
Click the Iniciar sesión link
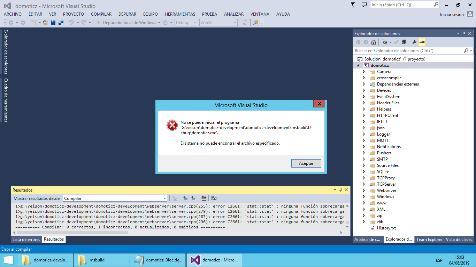(x=452, y=14)
